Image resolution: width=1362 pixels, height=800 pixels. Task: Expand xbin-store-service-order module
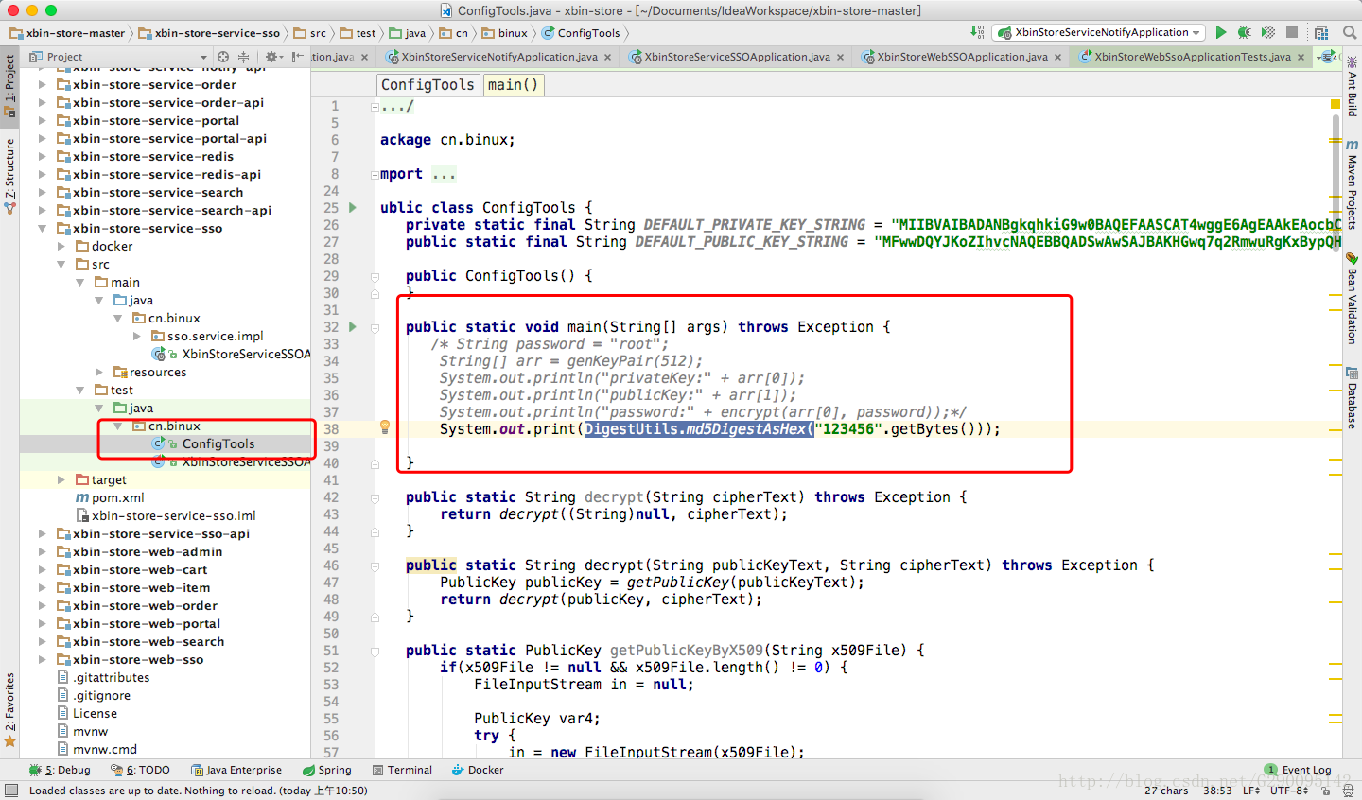tap(42, 84)
